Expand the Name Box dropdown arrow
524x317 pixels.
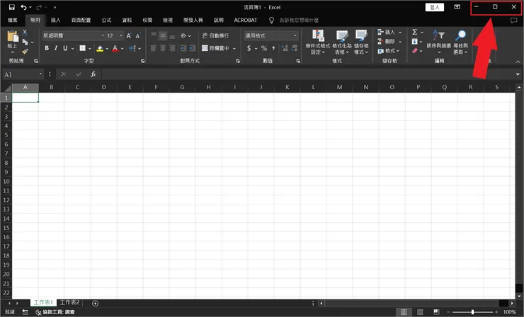point(40,74)
